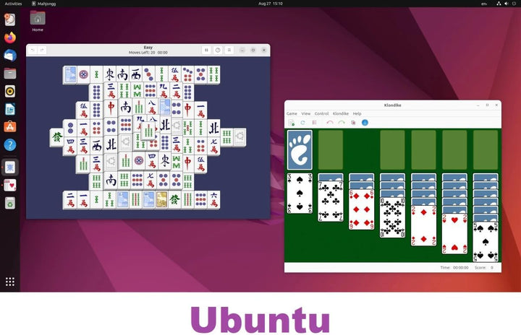521x335 pixels.
Task: Get a hint with the blue info icon
Action: (365, 123)
